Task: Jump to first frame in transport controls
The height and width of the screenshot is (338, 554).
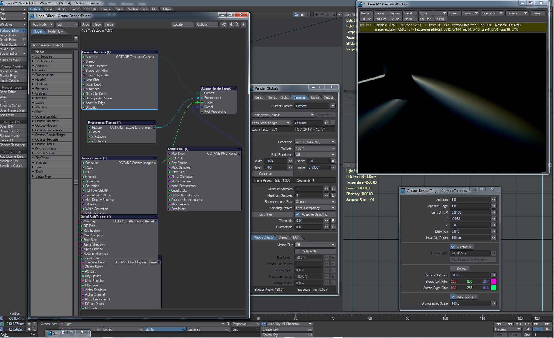Action: (x=498, y=324)
